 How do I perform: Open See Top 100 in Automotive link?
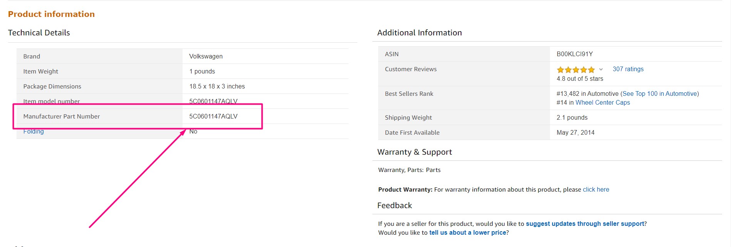point(660,94)
